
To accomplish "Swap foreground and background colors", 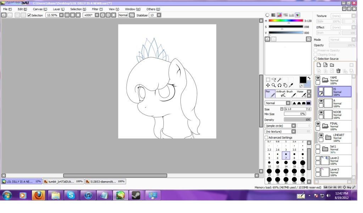I will (x=309, y=78).
